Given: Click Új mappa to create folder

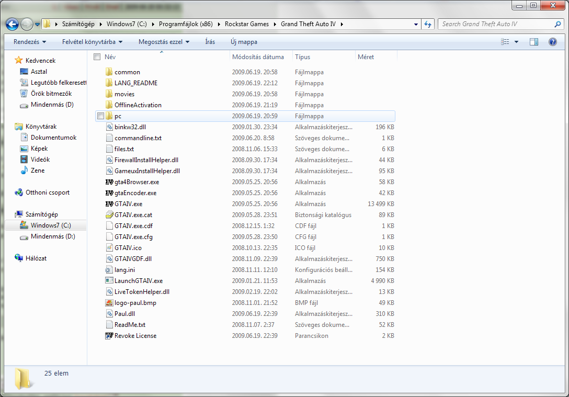Looking at the screenshot, I should click(x=244, y=42).
